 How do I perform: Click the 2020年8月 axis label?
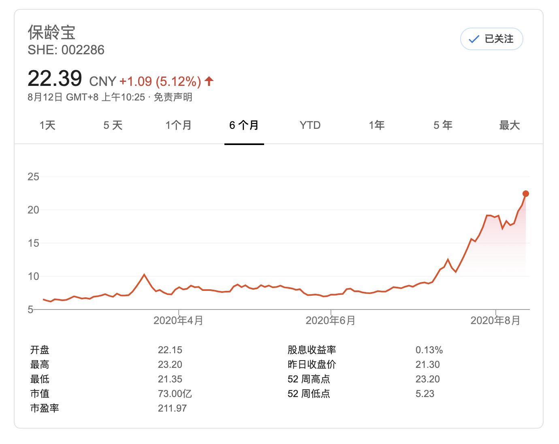(x=495, y=320)
